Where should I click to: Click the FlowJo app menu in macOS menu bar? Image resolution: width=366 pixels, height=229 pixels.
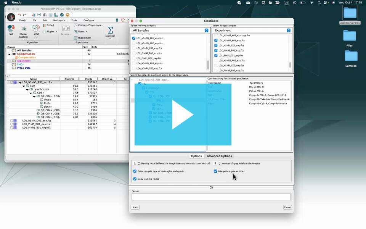[16, 3]
